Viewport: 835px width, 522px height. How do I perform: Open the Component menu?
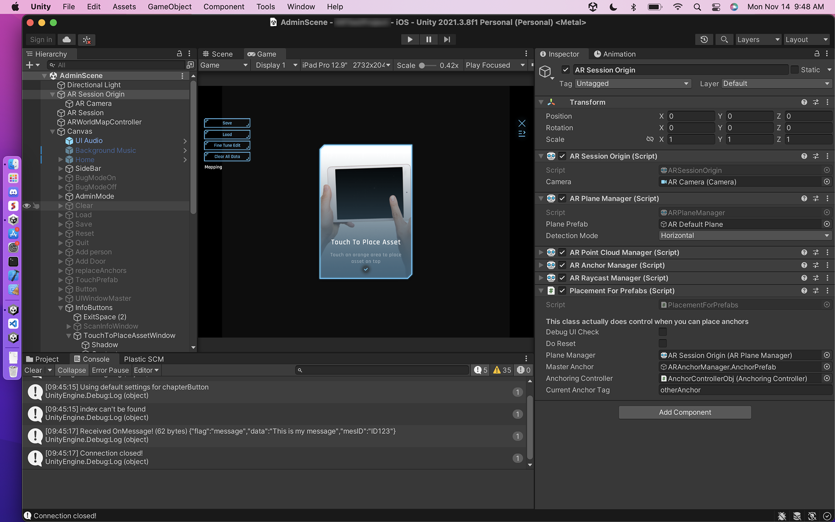coord(224,7)
